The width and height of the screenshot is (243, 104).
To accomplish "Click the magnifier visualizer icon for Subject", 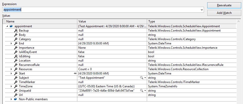I will pyautogui.click(x=142, y=78).
